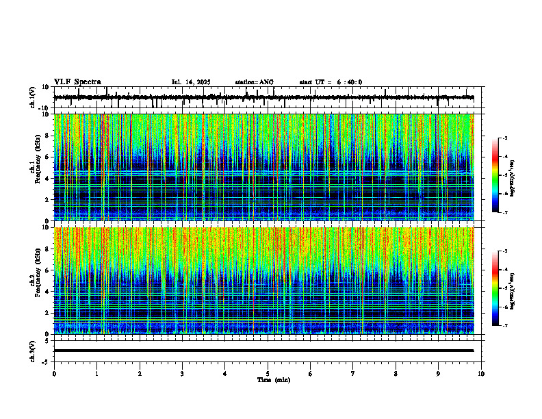Click the time axis tick label "3"
The image size is (542, 419).
tap(182, 374)
